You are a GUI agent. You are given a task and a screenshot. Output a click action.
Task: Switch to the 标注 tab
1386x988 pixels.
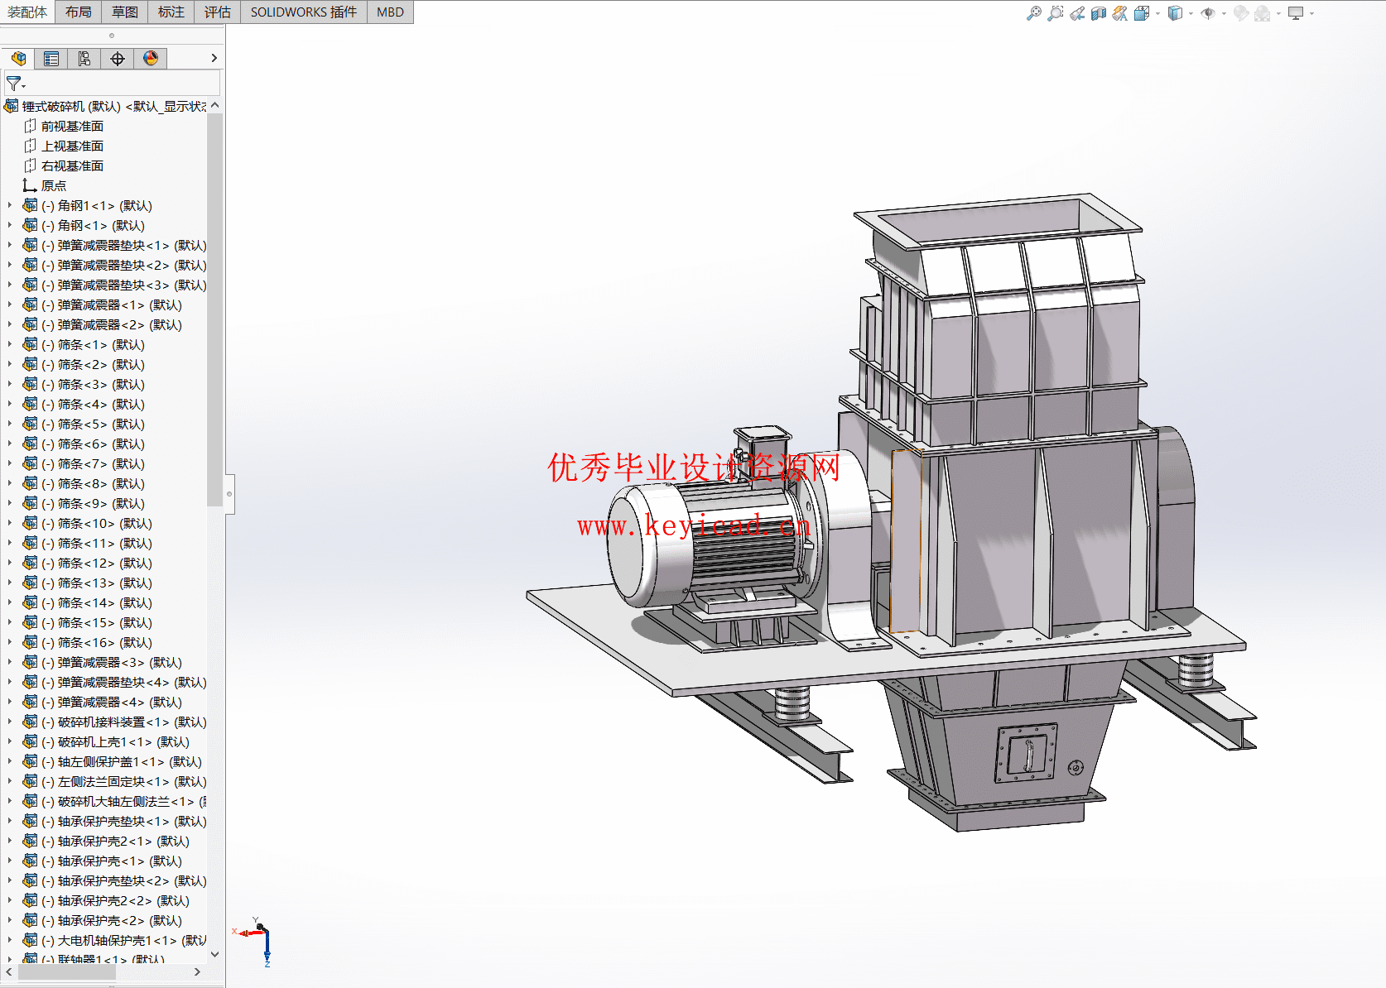tap(171, 12)
